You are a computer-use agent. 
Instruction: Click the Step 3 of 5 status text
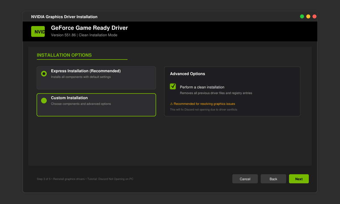coord(85,179)
